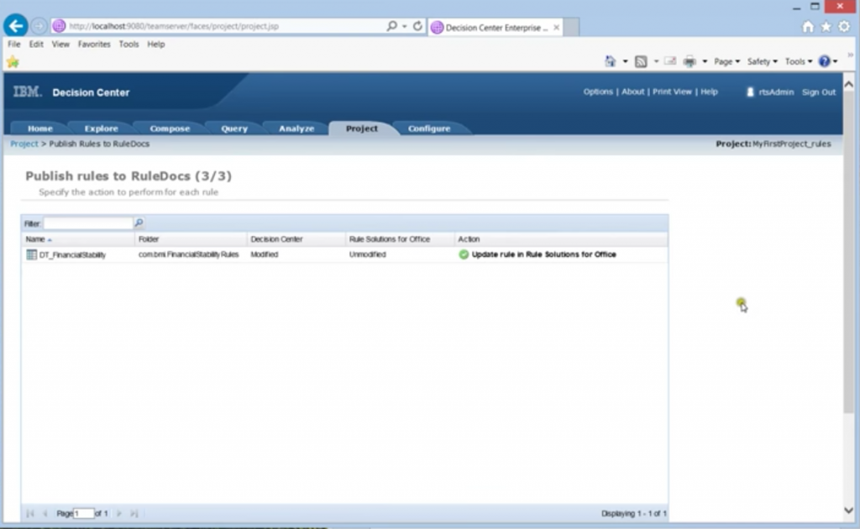Click the Help link in the Decision Center header
The image size is (860, 529).
[x=709, y=92]
